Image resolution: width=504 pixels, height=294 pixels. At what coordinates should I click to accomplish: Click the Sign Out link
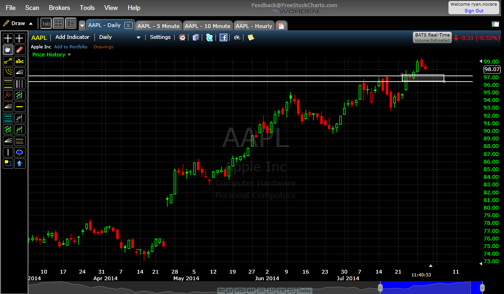(x=474, y=10)
